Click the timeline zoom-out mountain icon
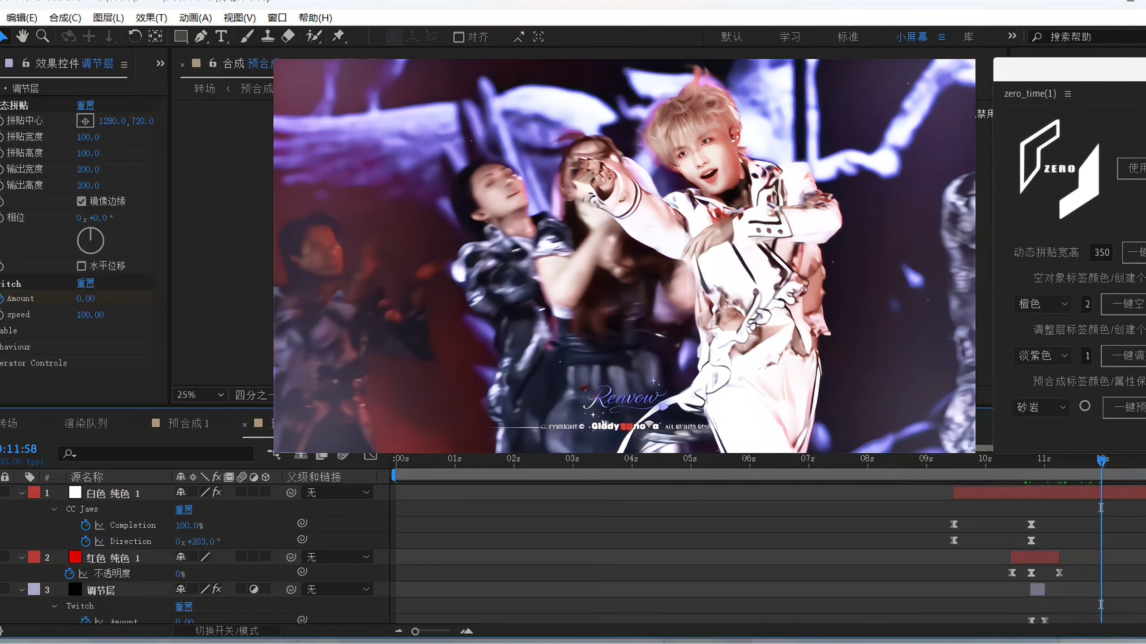The image size is (1146, 644). [398, 631]
